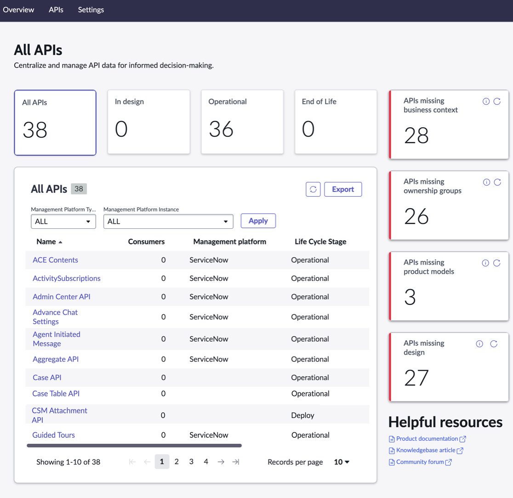This screenshot has height=498, width=513.
Task: Open Records per page dropdown
Action: click(x=342, y=462)
